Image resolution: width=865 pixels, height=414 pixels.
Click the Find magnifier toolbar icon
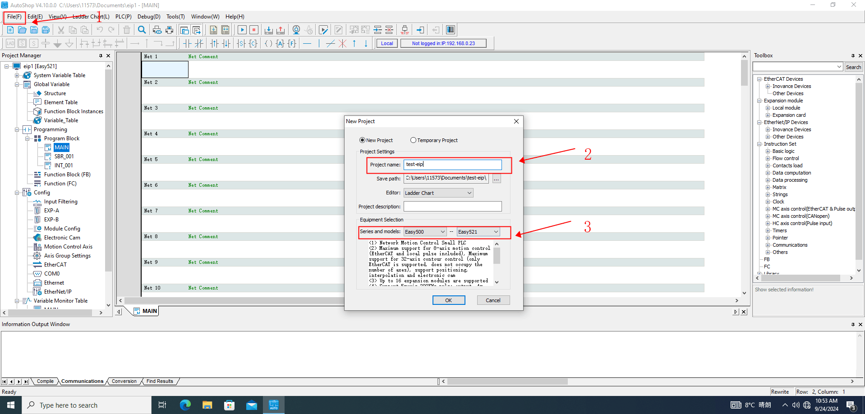click(x=142, y=30)
